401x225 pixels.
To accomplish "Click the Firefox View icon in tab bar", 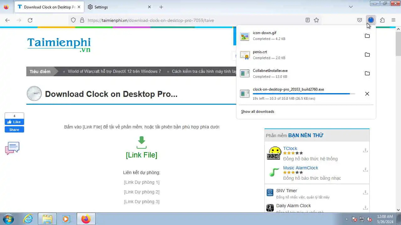I will pos(6,7).
